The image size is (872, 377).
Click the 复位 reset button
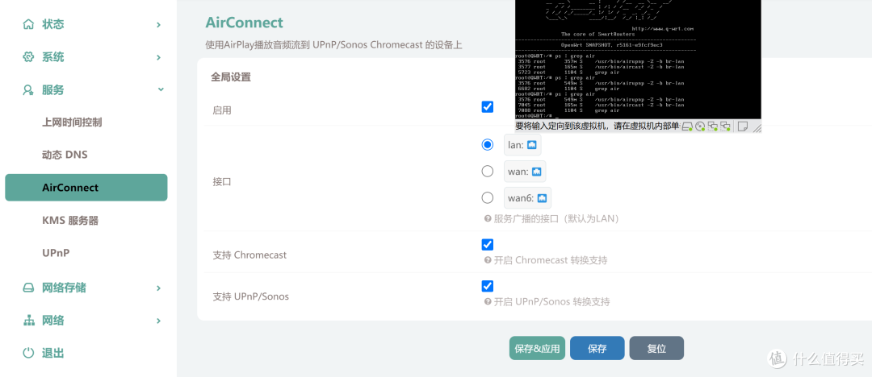(656, 349)
